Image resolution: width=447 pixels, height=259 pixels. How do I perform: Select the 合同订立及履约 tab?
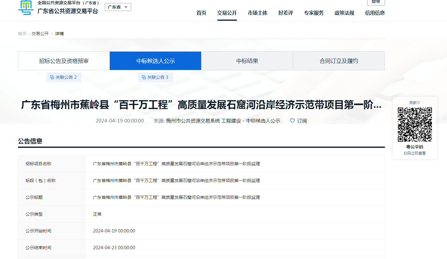tap(339, 61)
